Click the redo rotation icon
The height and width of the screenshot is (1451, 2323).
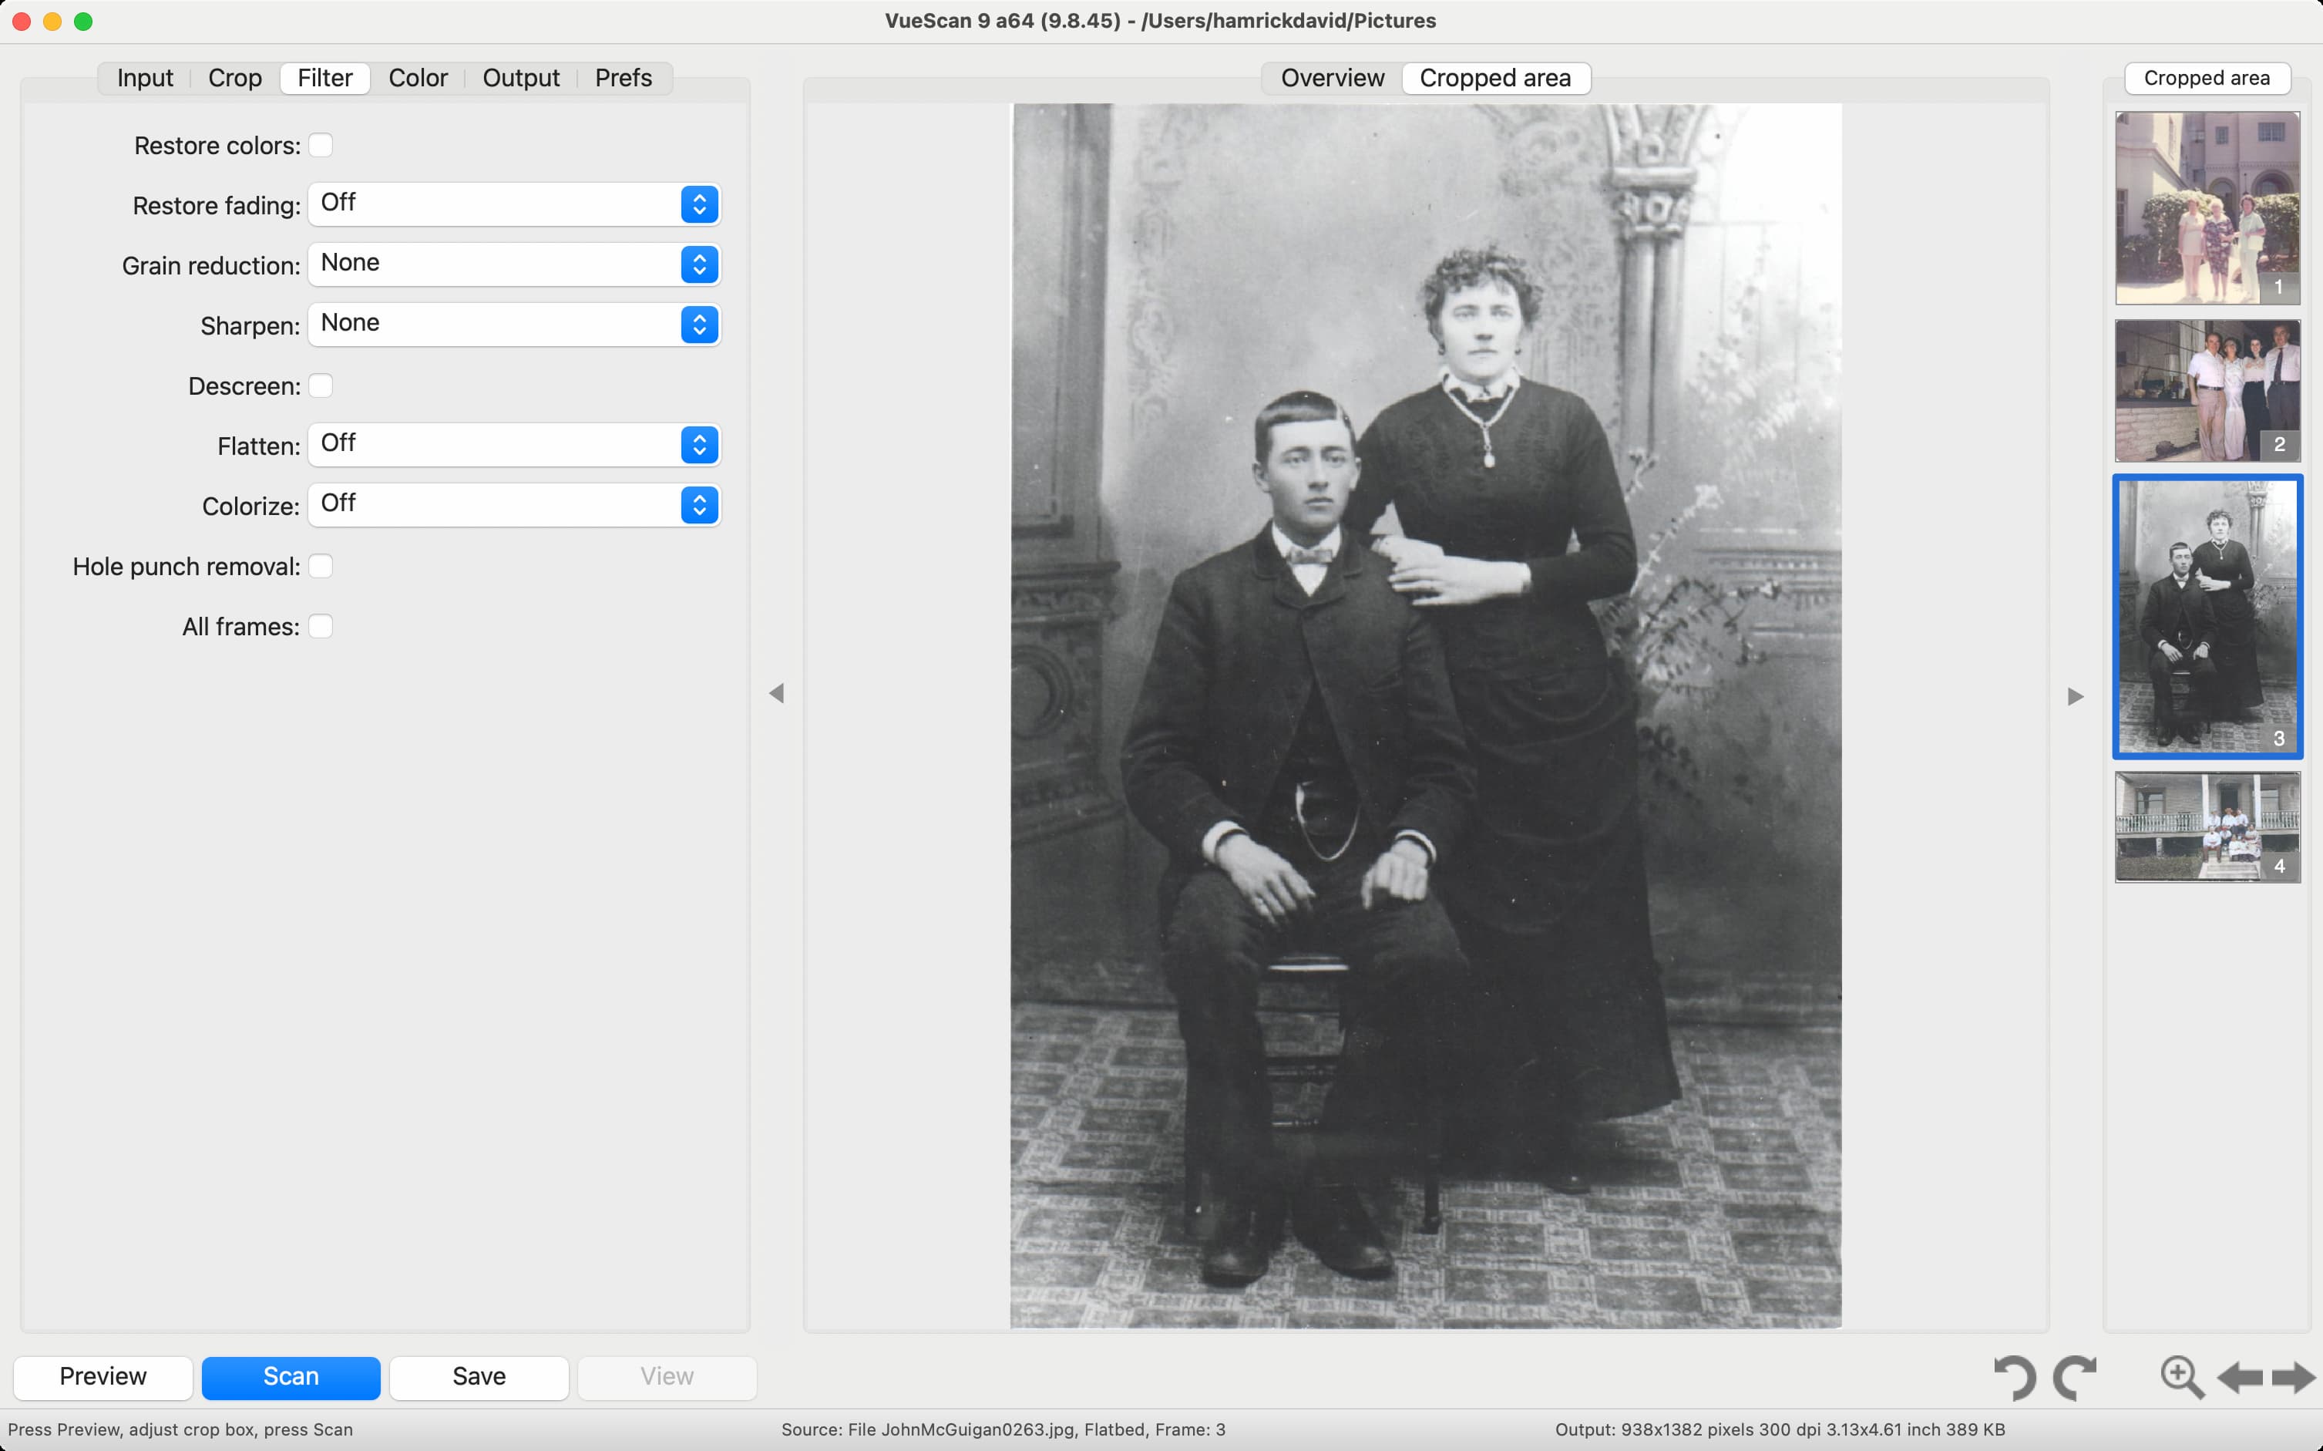click(x=2076, y=1377)
